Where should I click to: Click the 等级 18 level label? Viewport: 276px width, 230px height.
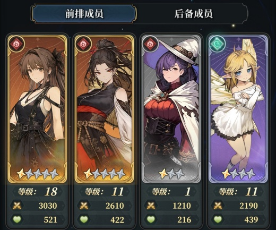coord(37,192)
